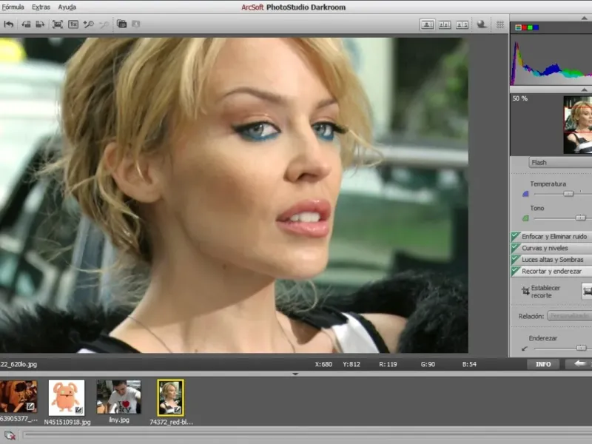Open the Relación aspect ratio dropdown
The width and height of the screenshot is (592, 444).
point(570,316)
